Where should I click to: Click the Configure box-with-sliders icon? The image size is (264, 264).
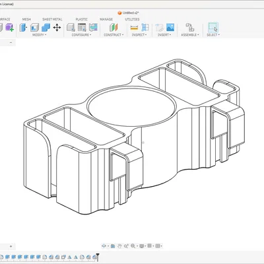pos(71,28)
